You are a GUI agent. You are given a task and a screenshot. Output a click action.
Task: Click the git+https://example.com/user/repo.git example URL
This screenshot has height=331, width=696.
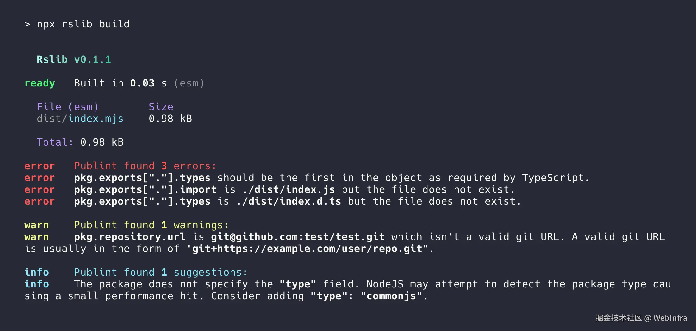pyautogui.click(x=307, y=249)
